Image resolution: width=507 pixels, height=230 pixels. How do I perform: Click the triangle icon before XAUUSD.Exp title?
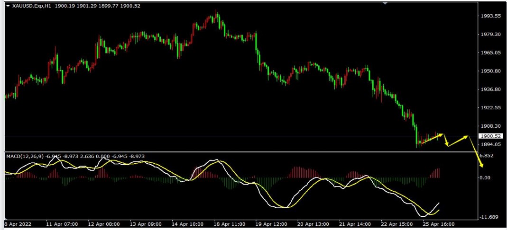click(8, 6)
